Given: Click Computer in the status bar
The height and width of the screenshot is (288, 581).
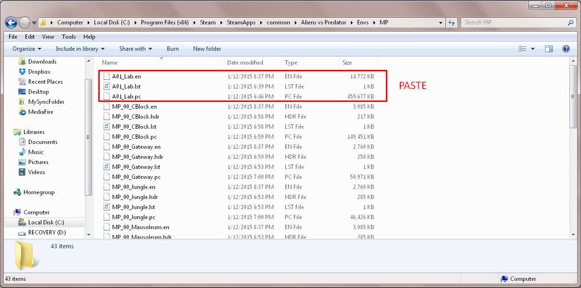Looking at the screenshot, I should [523, 279].
